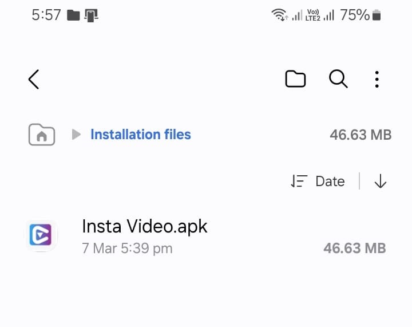Tap the screen mirroring notification icon
412x327 pixels.
91,15
